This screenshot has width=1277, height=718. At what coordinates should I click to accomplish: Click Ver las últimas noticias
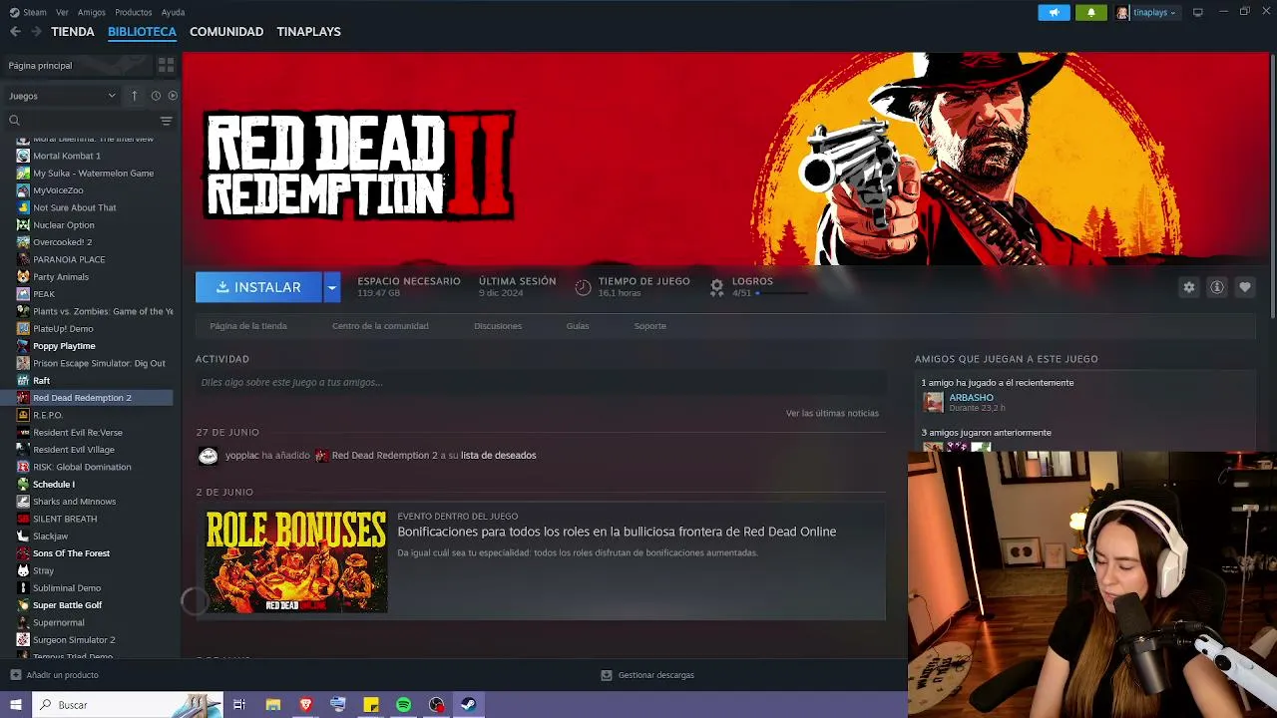point(832,413)
